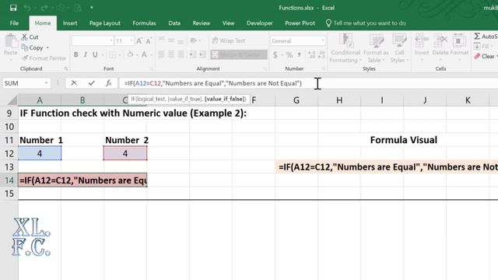Click the Redo arrow icon
498x280 pixels.
44,8
